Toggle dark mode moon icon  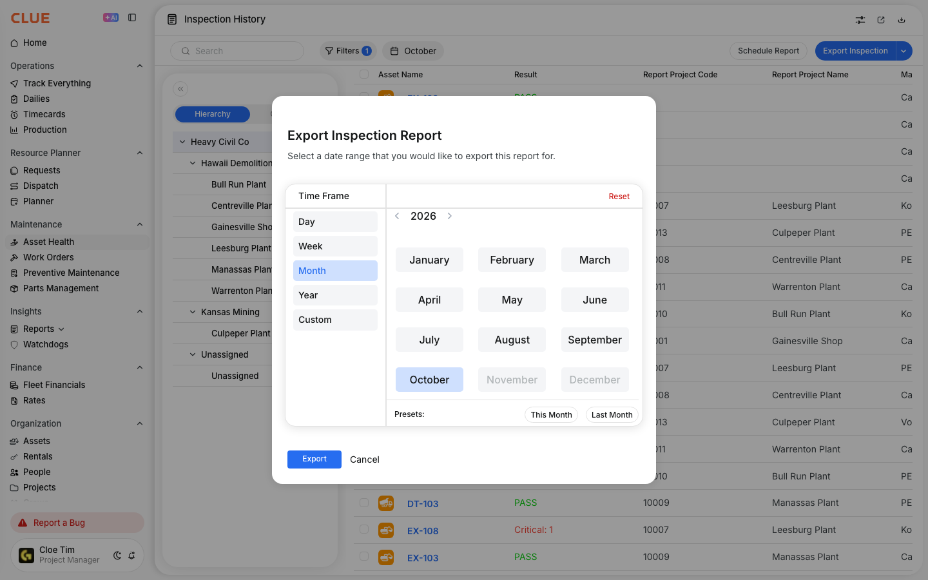point(117,556)
